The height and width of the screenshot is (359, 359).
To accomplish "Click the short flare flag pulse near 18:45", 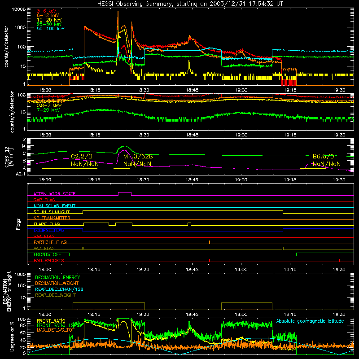I will point(189,223).
